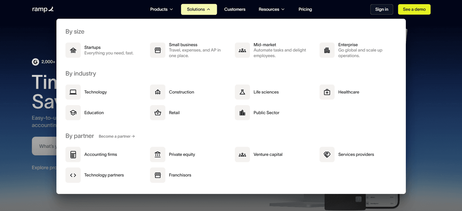
Task: Click the See a demo button
Action: (x=414, y=9)
